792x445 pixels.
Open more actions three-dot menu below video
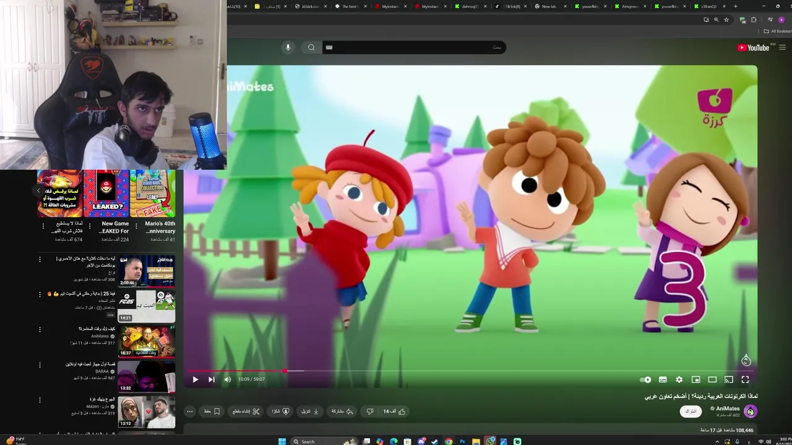pyautogui.click(x=190, y=412)
